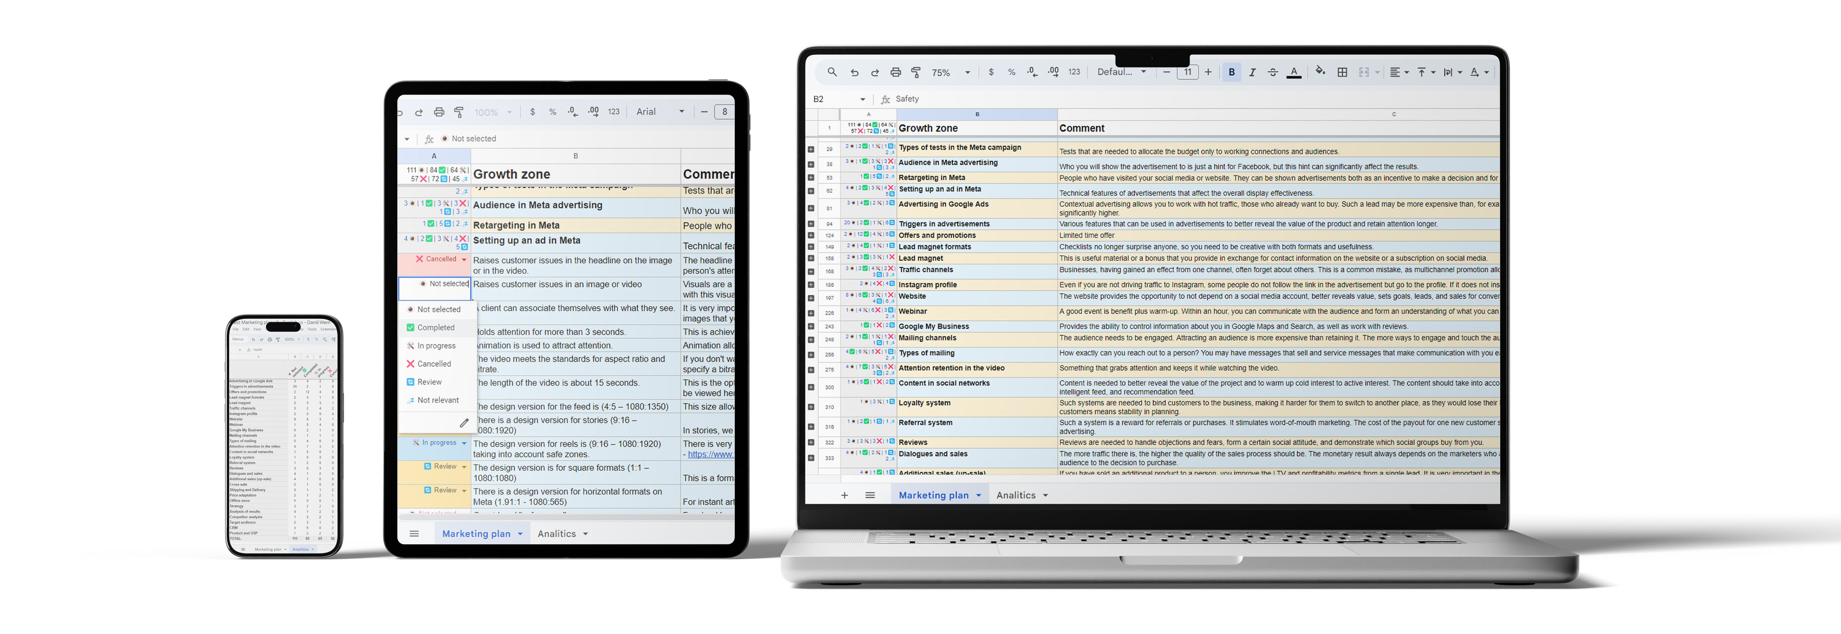The height and width of the screenshot is (634, 1841).
Task: Open the fill color picker
Action: [1320, 72]
